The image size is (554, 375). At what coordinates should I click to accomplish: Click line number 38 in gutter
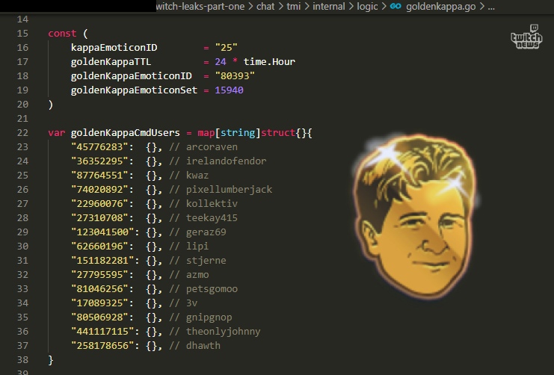(22, 359)
